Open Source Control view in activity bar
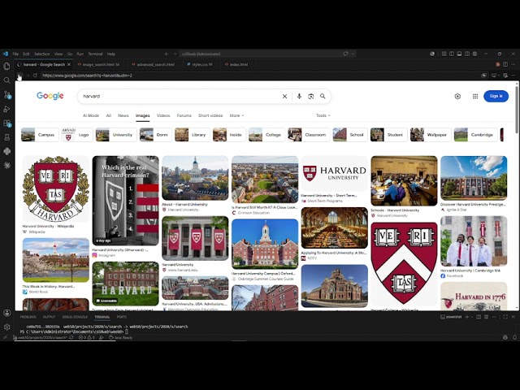This screenshot has width=520, height=390. coord(7,95)
